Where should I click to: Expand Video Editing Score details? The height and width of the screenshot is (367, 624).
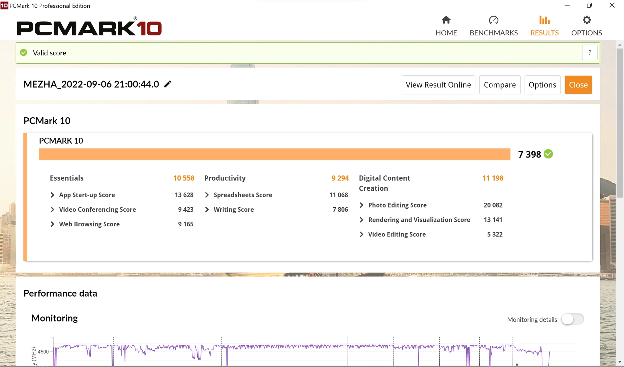point(361,234)
